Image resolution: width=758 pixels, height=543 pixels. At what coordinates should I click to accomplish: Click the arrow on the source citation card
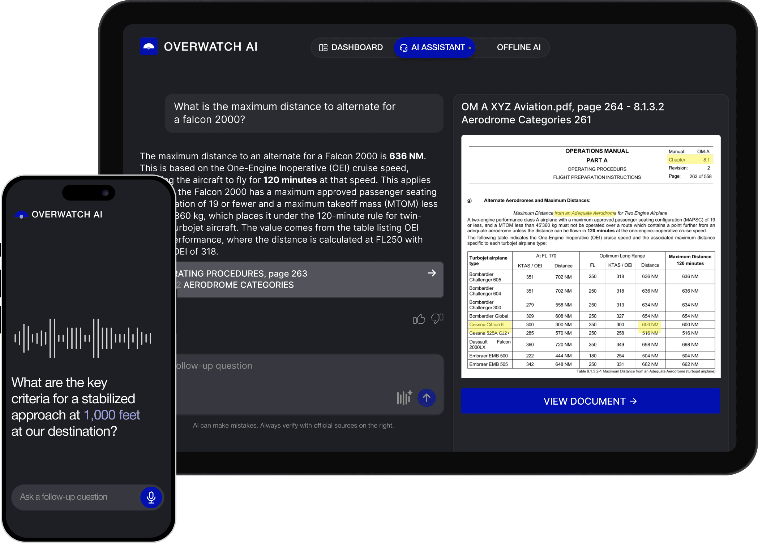coord(432,273)
